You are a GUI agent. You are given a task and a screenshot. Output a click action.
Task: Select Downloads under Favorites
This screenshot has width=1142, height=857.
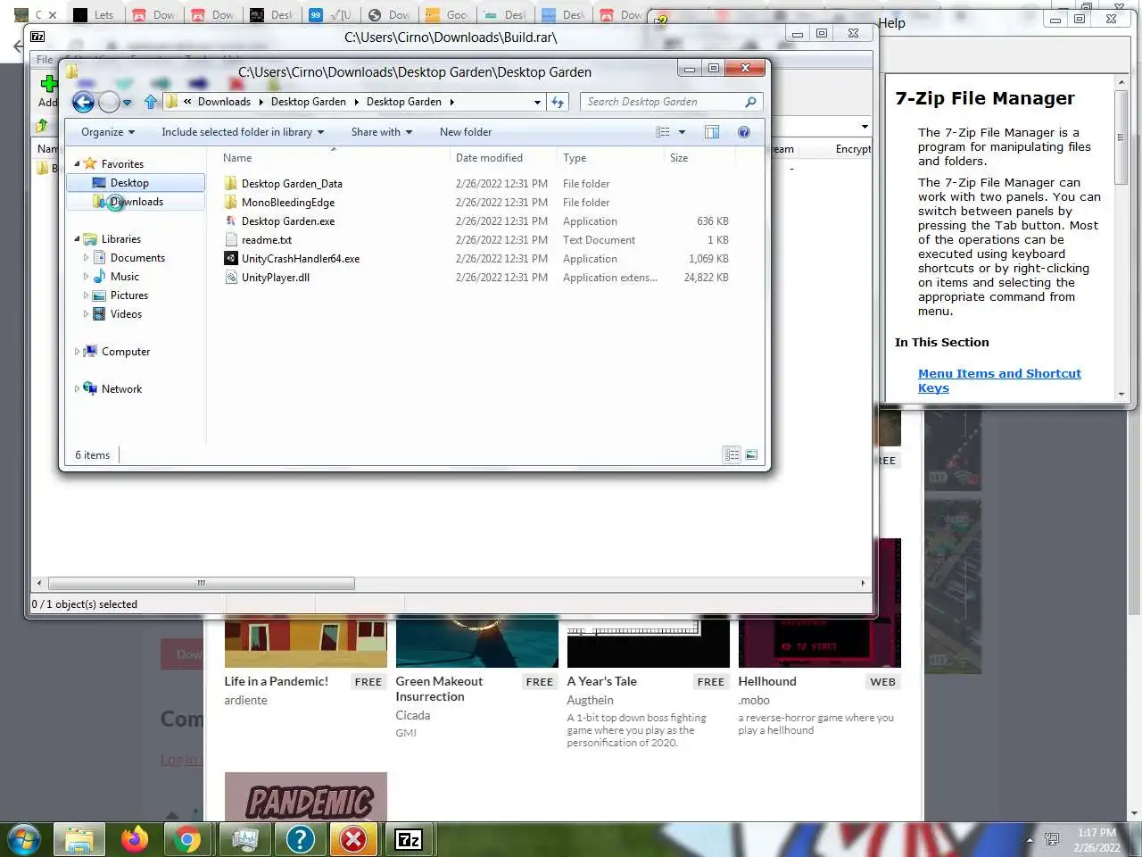coord(137,202)
